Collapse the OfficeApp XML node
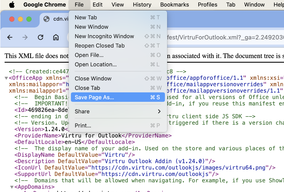The image size is (284, 192). coord(6,78)
